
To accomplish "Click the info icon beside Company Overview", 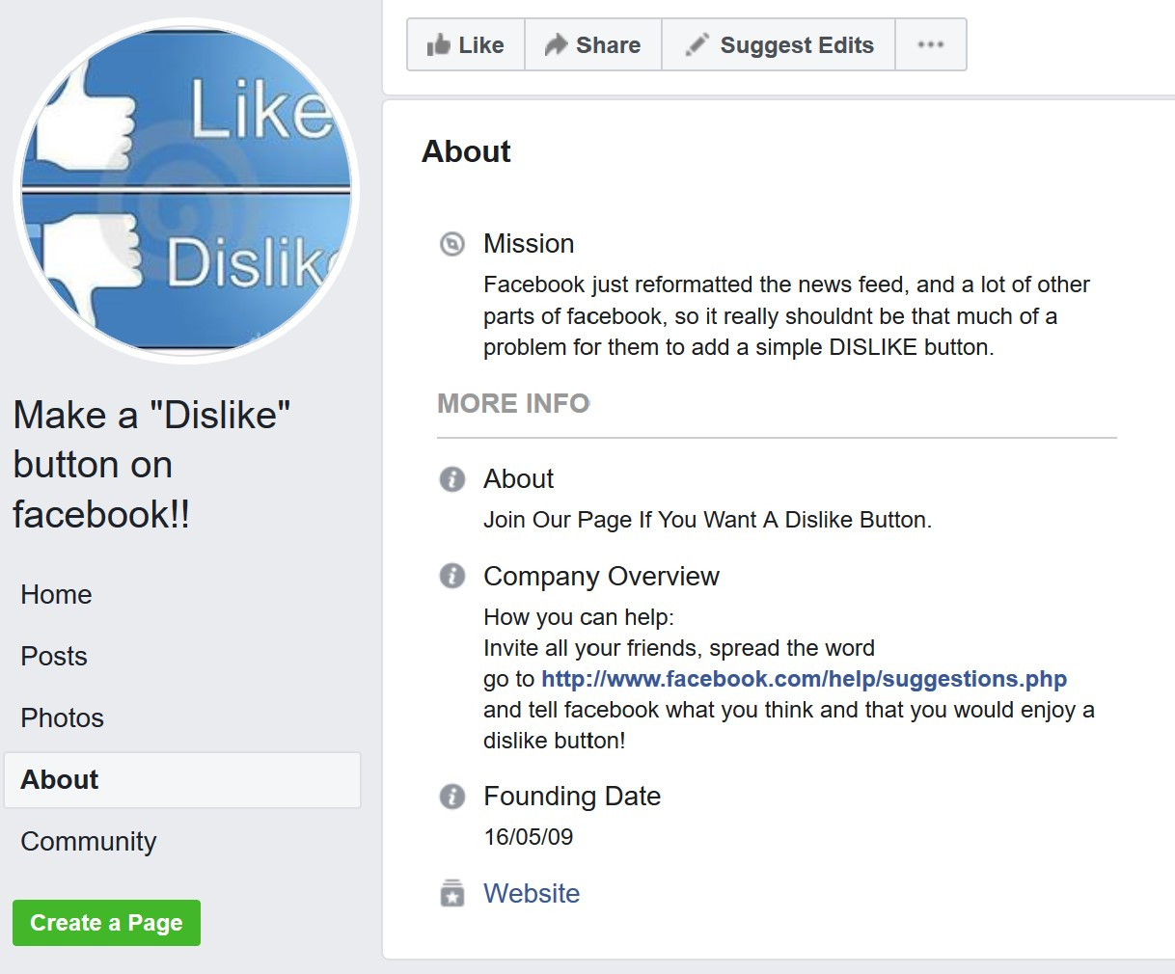I will tap(451, 576).
